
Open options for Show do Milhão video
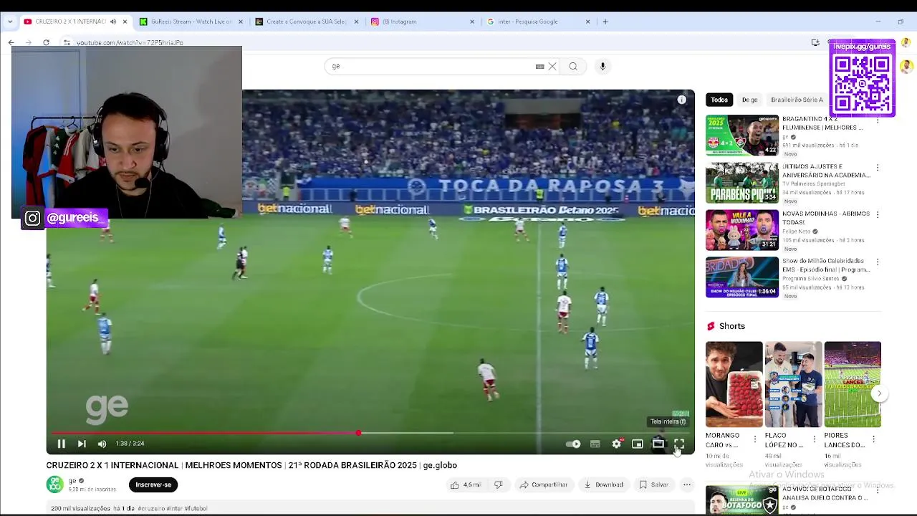pos(878,262)
